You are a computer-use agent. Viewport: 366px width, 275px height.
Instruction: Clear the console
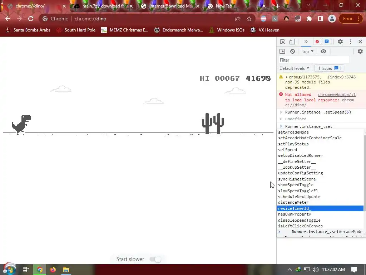coord(292,52)
